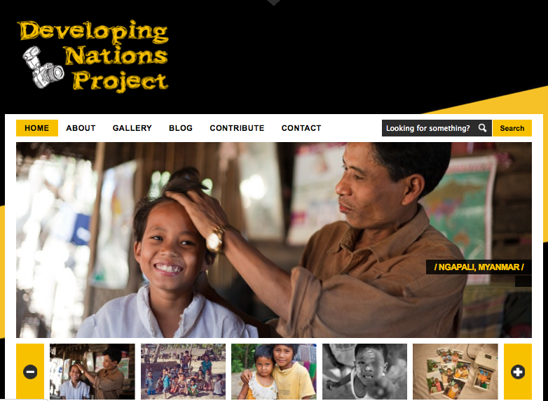Select the printed photos thumbnail

[x=455, y=372]
